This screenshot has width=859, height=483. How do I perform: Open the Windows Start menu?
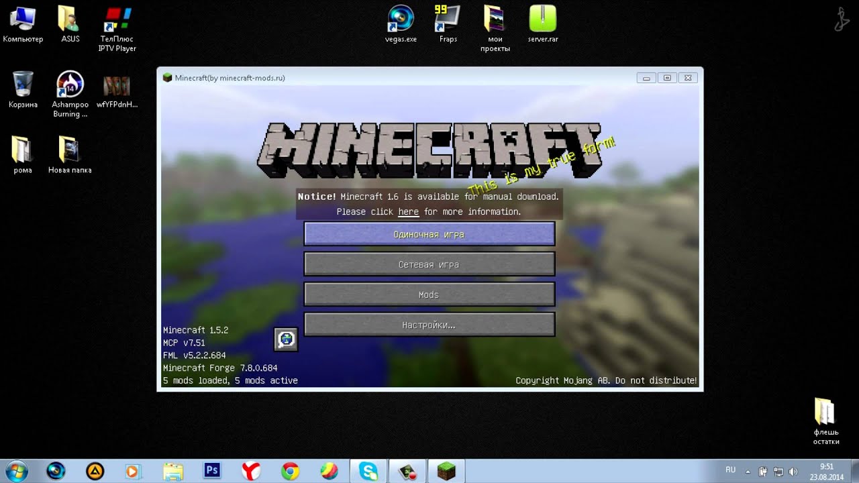(17, 471)
